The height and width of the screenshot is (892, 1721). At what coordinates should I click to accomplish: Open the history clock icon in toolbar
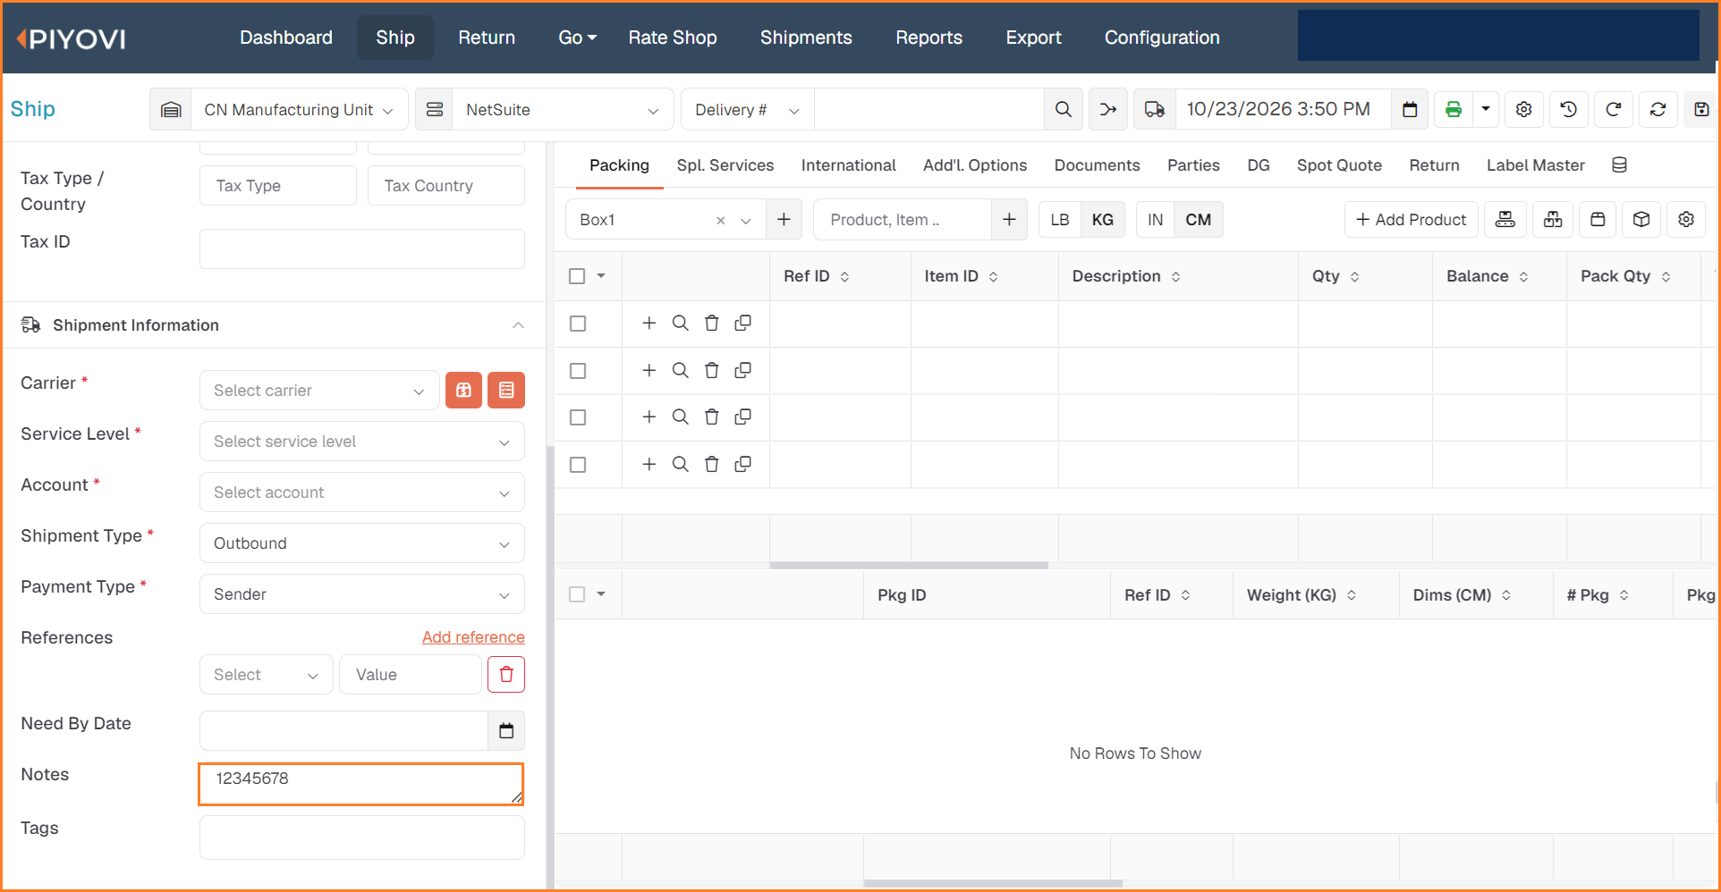1568,109
